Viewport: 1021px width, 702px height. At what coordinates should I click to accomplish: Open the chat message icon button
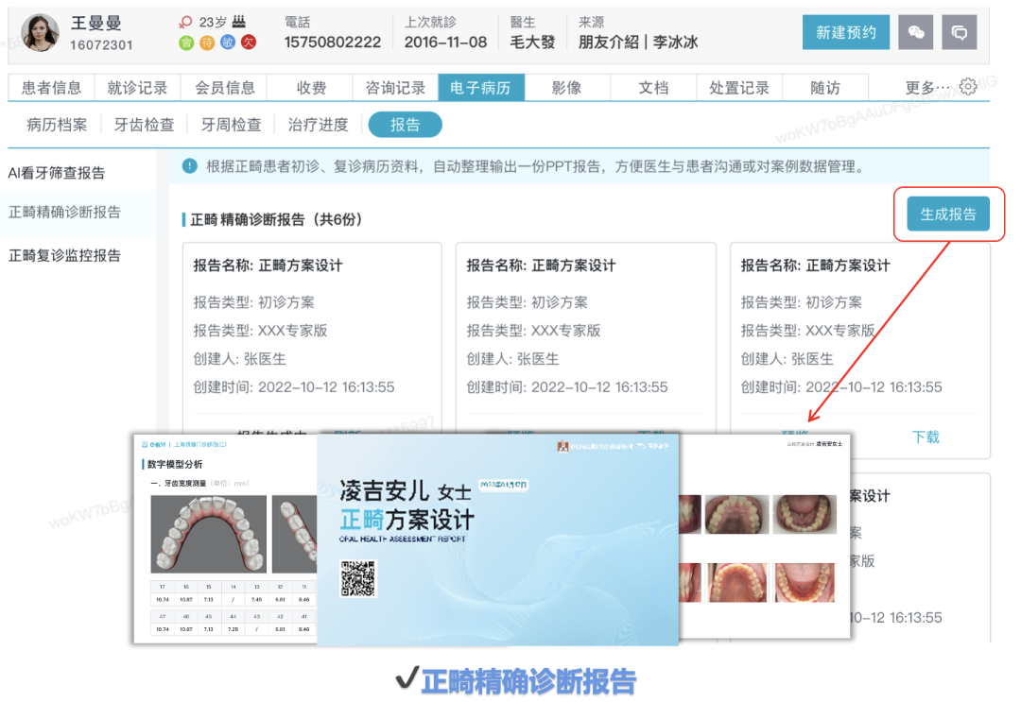960,32
